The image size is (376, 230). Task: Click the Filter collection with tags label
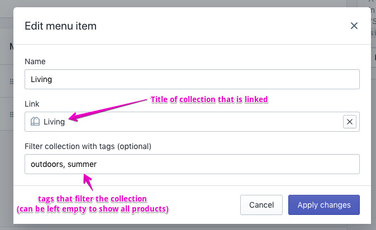(x=88, y=146)
